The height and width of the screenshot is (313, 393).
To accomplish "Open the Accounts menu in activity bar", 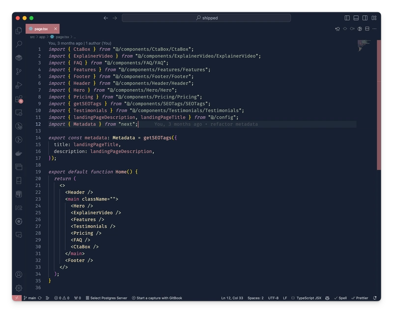I will pos(19,274).
